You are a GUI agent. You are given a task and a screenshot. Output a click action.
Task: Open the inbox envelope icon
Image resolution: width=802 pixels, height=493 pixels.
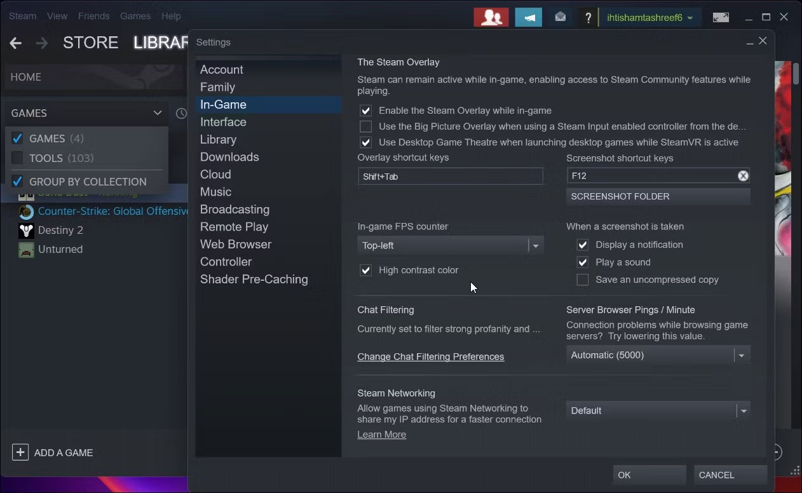pyautogui.click(x=560, y=17)
